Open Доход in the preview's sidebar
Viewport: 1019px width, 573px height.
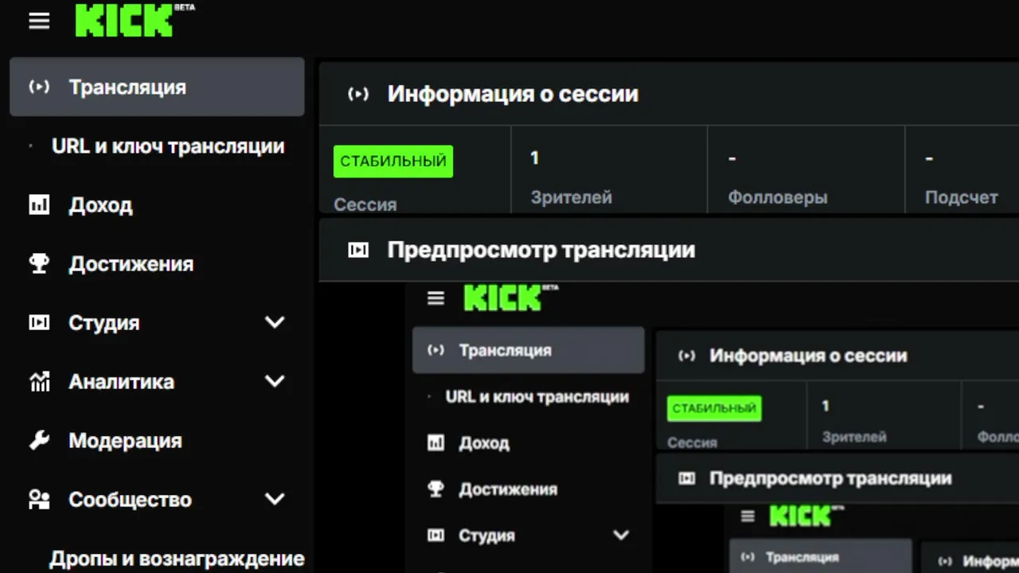pos(484,443)
